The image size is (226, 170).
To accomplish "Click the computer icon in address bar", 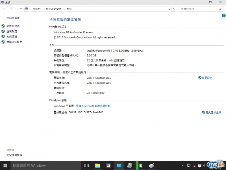I will click(26, 9).
